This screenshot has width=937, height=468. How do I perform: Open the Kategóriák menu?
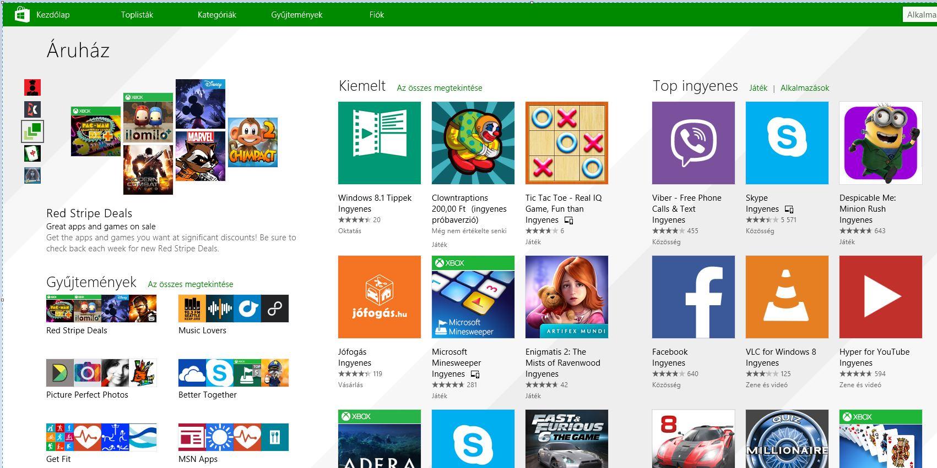tap(217, 15)
